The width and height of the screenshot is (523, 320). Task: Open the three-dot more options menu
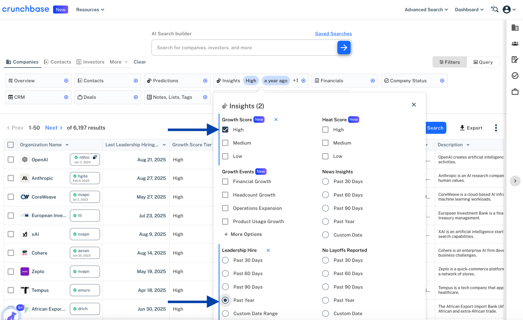[x=496, y=128]
